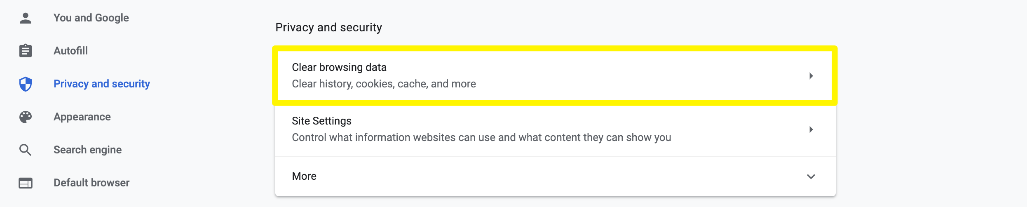
Task: Click the shield icon for Privacy and security
Action: (x=26, y=84)
